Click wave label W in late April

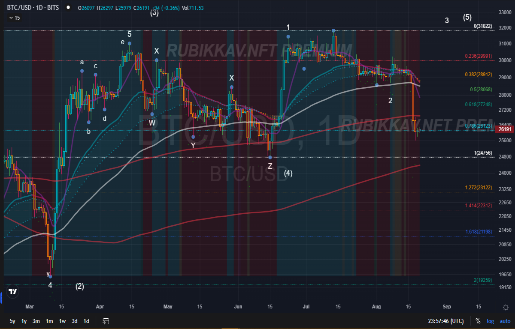[152, 123]
